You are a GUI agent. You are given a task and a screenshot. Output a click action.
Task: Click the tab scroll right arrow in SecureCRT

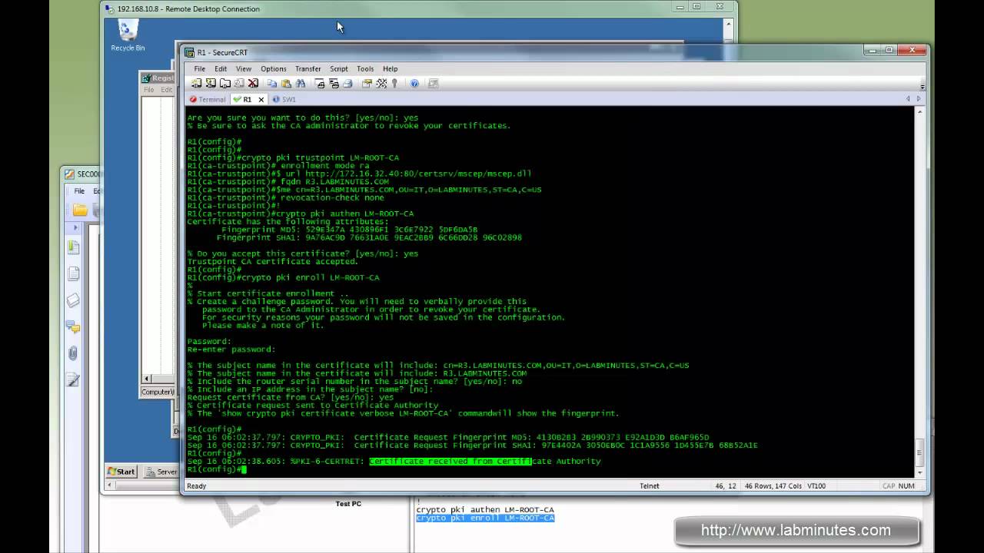click(x=918, y=99)
